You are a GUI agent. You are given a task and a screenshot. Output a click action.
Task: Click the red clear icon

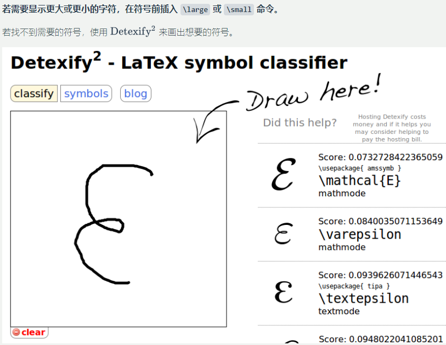pyautogui.click(x=16, y=332)
